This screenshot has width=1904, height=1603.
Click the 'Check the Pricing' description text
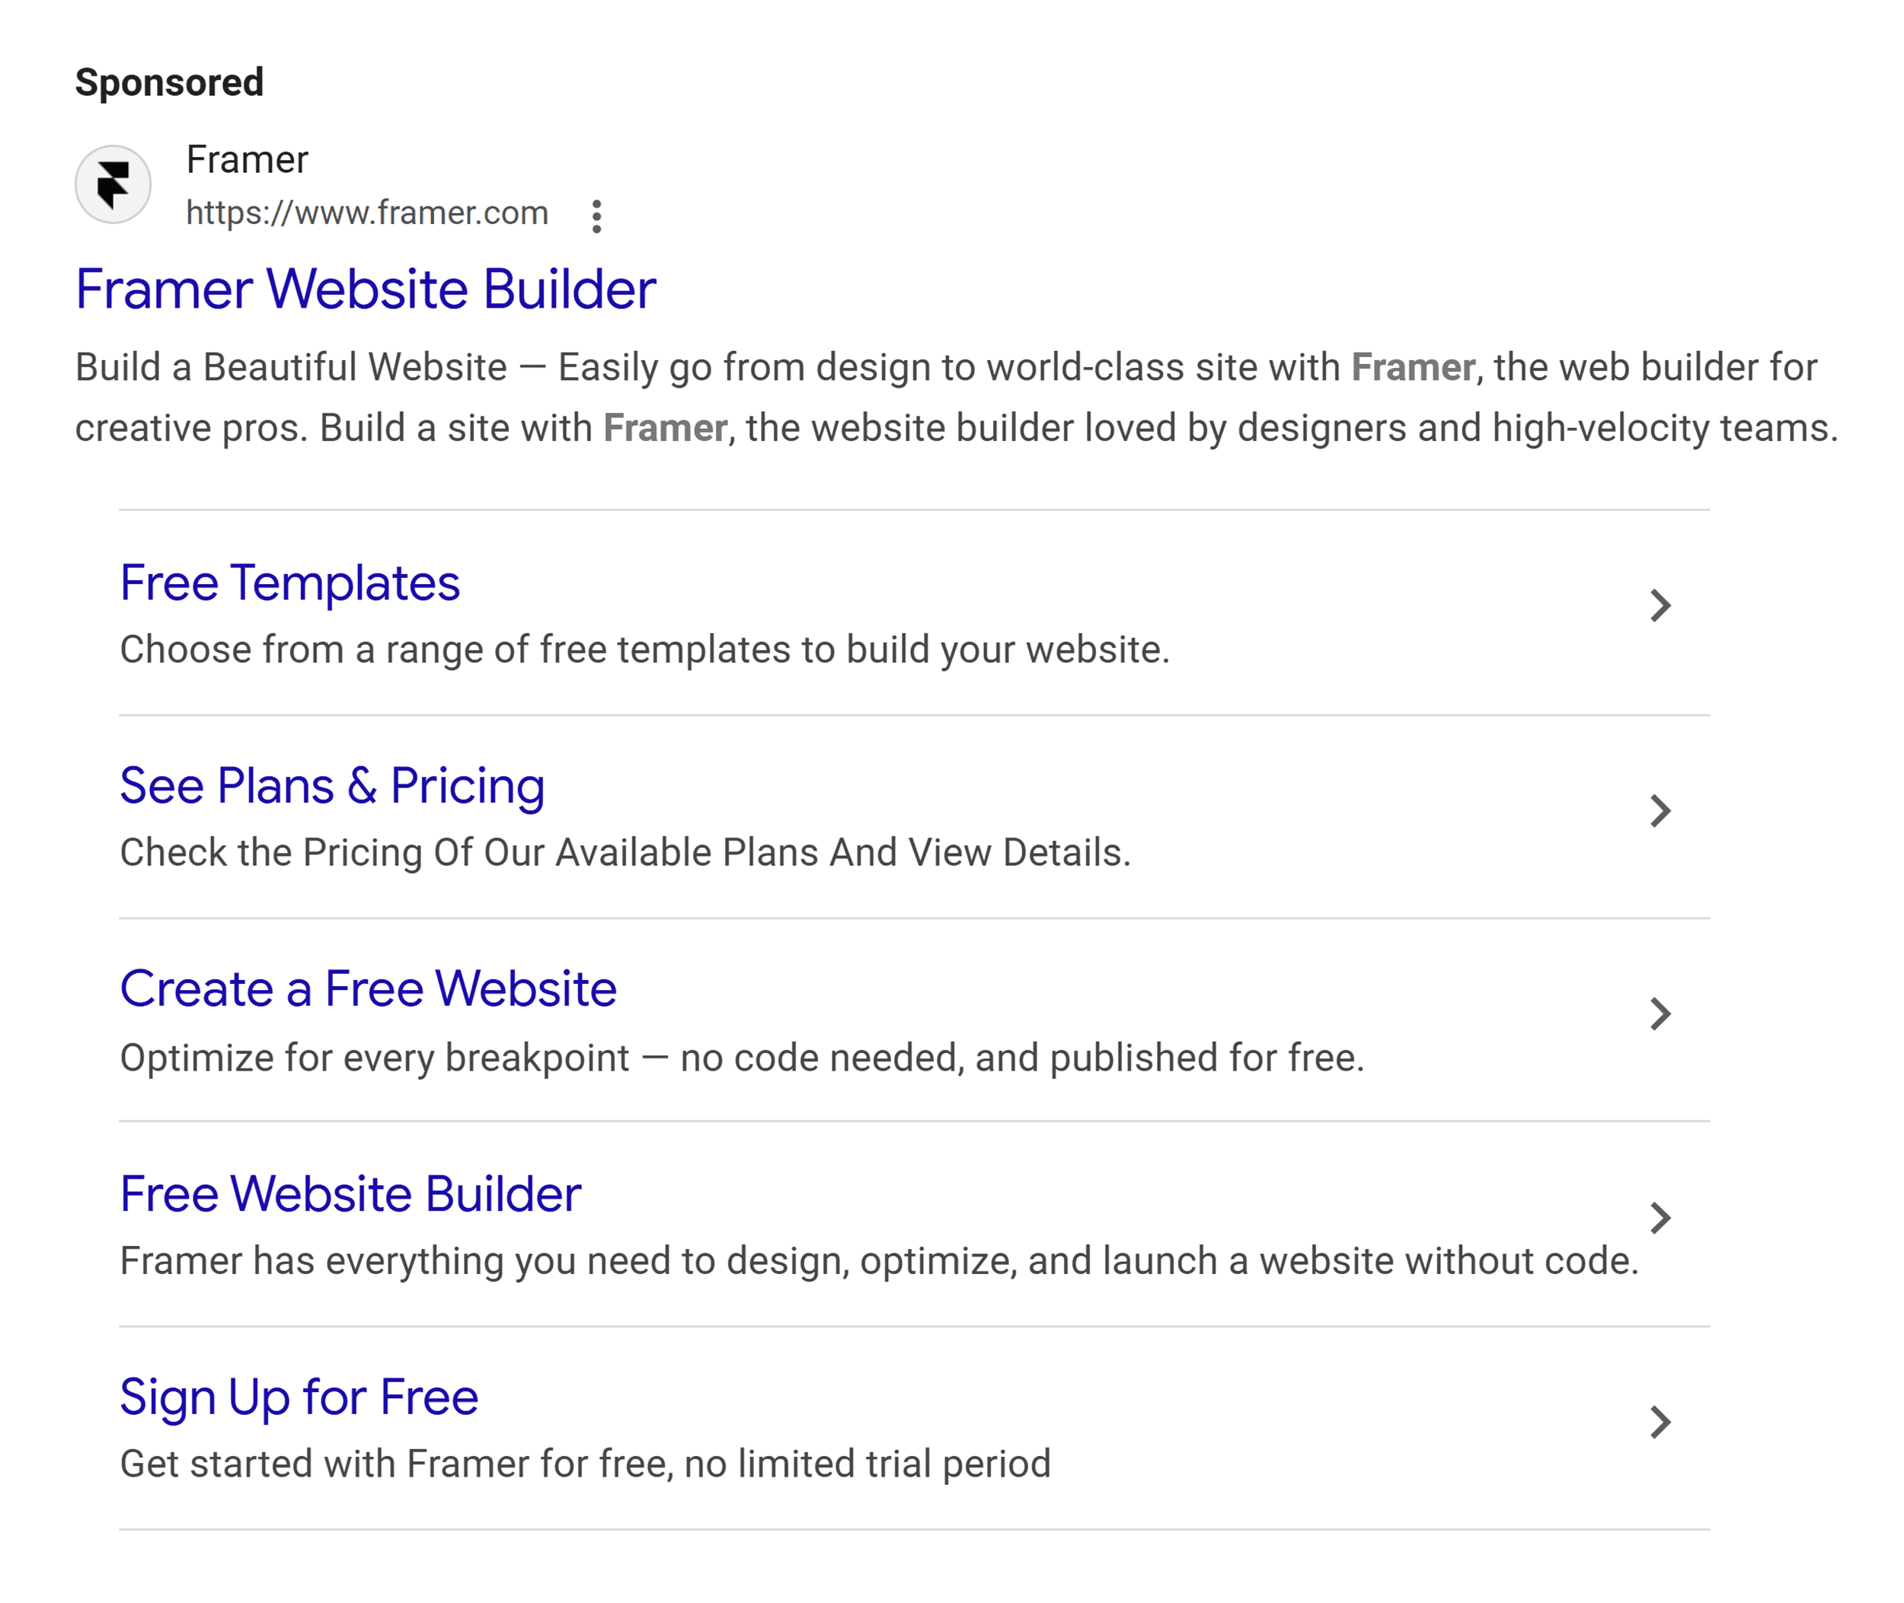[625, 852]
